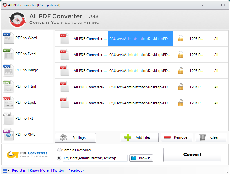This screenshot has width=230, height=175.
Task: Choose the PDF to Excel XLS icon
Action: 8,54
